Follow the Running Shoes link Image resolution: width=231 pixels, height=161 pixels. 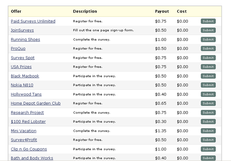pos(25,40)
